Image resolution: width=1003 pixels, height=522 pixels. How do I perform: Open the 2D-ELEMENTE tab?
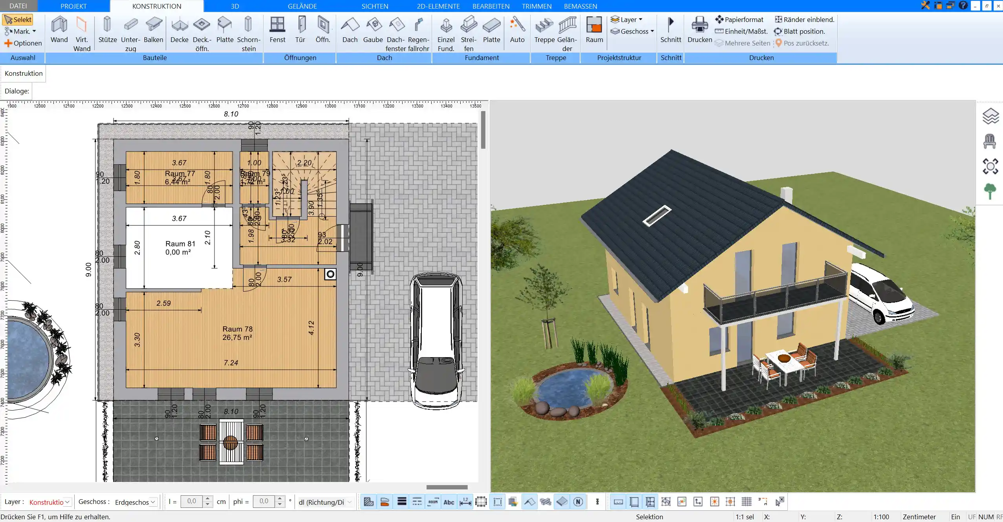pos(438,6)
